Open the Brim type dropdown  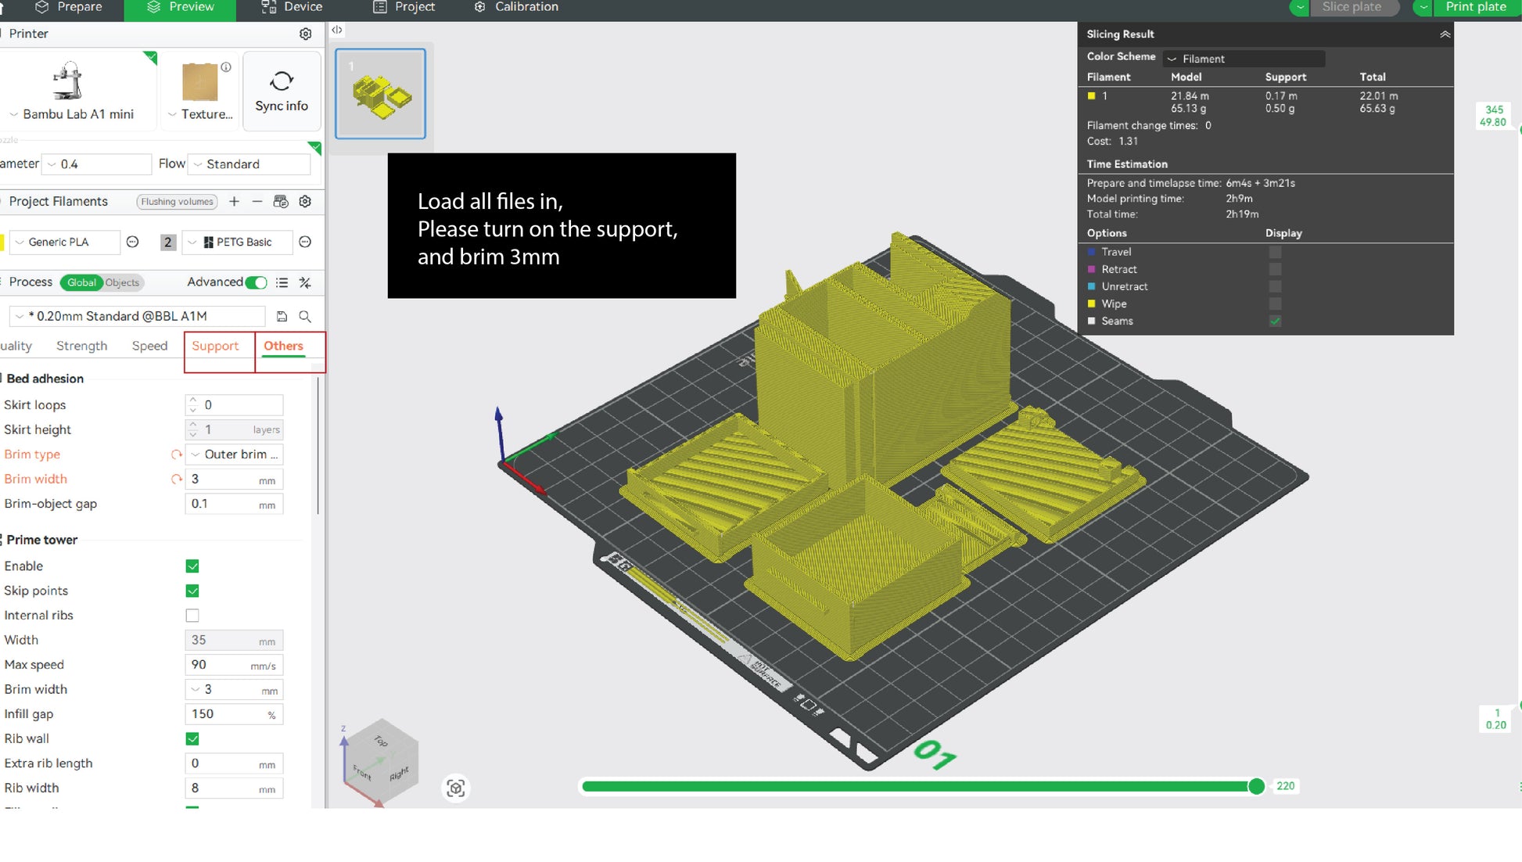[234, 454]
